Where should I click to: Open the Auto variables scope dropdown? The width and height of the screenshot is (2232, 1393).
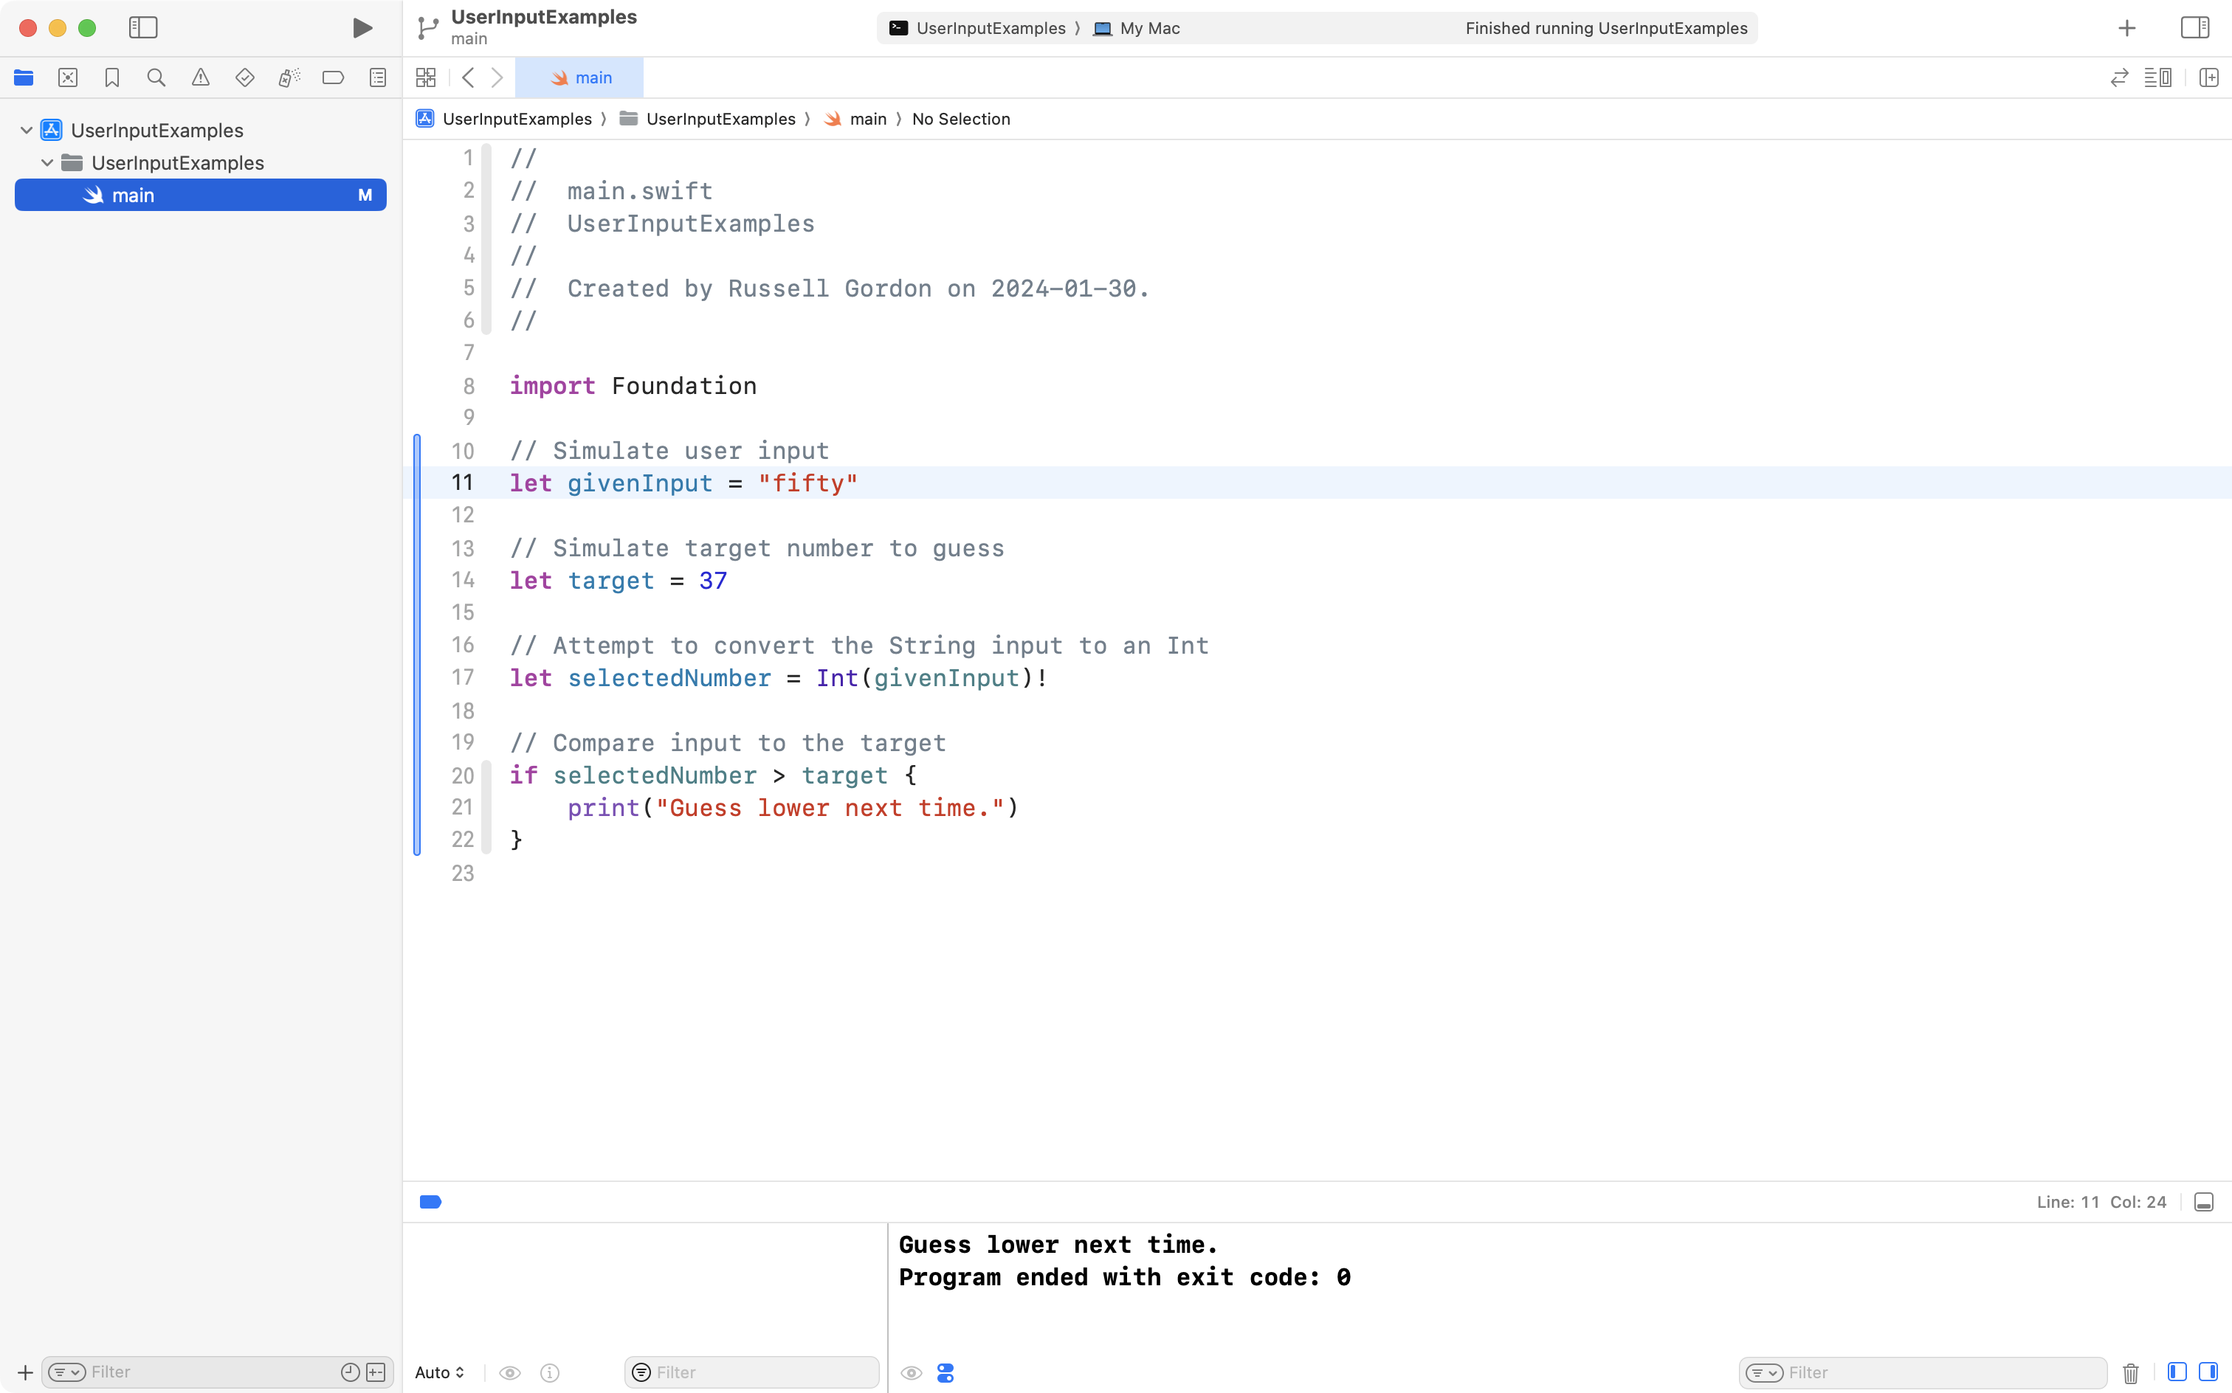[x=438, y=1372]
